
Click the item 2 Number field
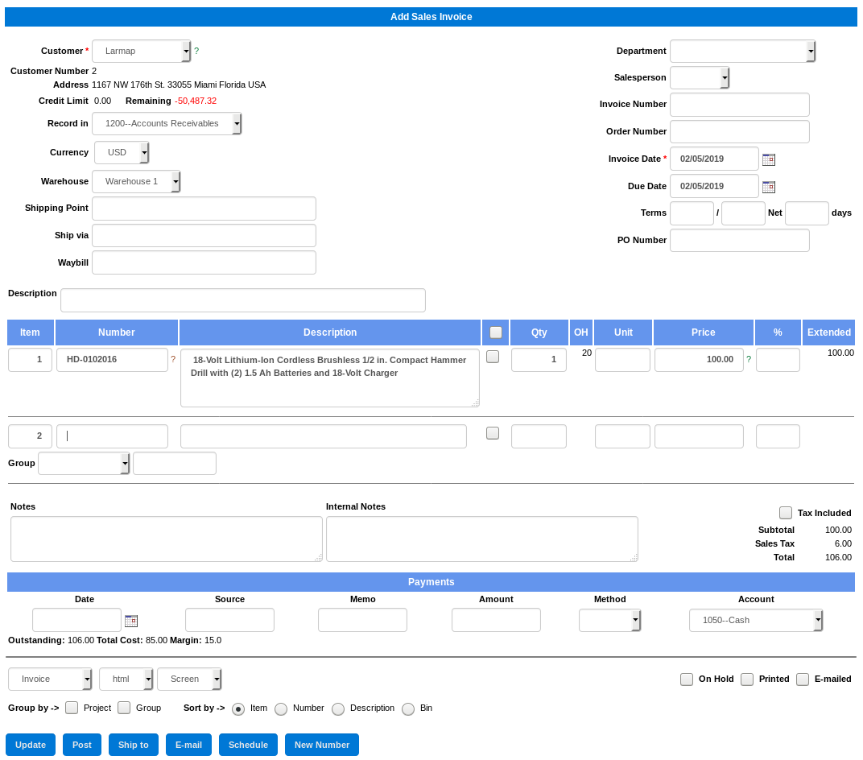(x=112, y=436)
